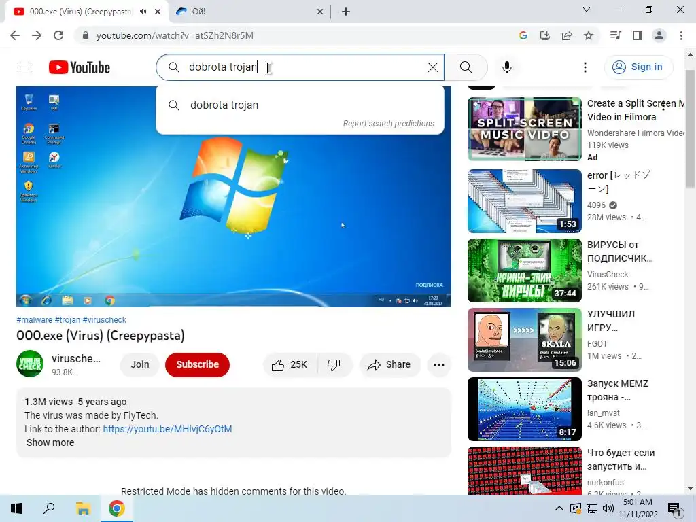Toggle the Chrome side panel
Image resolution: width=696 pixels, height=522 pixels.
638,35
